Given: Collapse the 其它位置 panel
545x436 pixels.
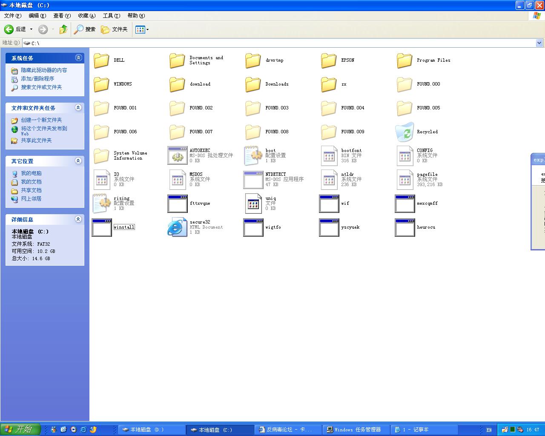Looking at the screenshot, I should 78,161.
